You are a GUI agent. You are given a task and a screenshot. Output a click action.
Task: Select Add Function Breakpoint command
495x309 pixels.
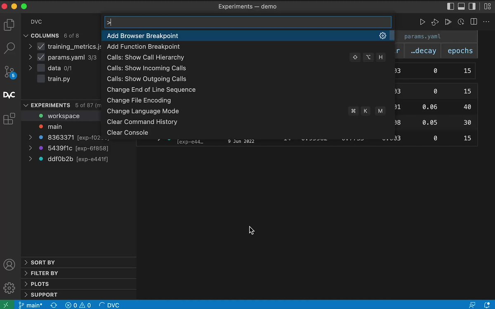coord(247,47)
